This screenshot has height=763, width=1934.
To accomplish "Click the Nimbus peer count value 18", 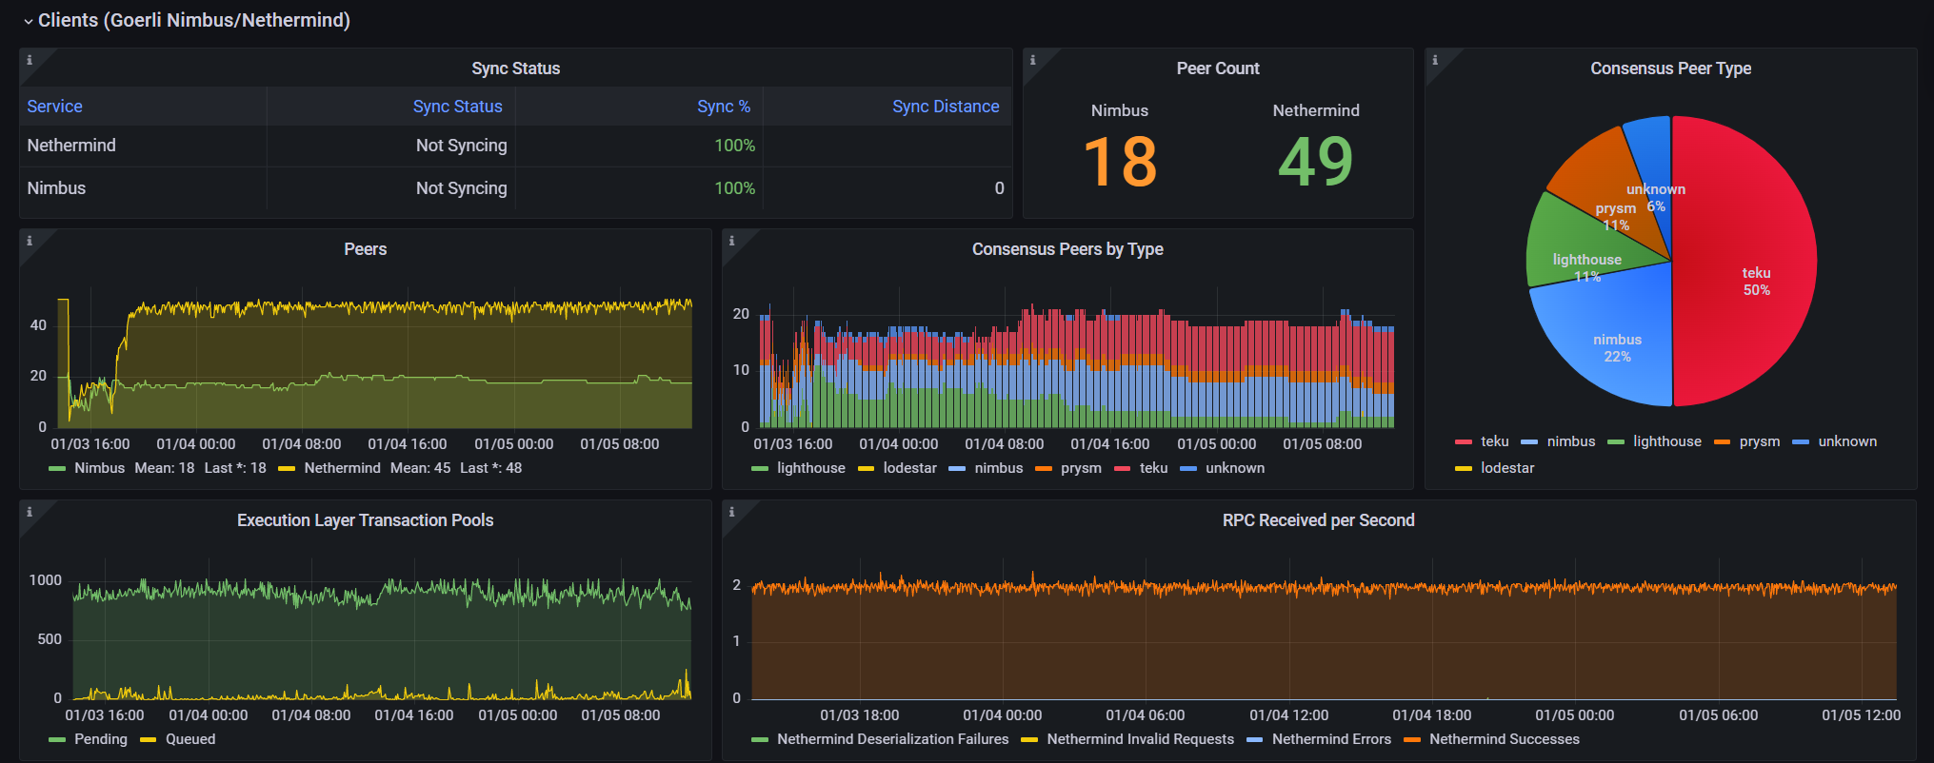I will pyautogui.click(x=1120, y=162).
